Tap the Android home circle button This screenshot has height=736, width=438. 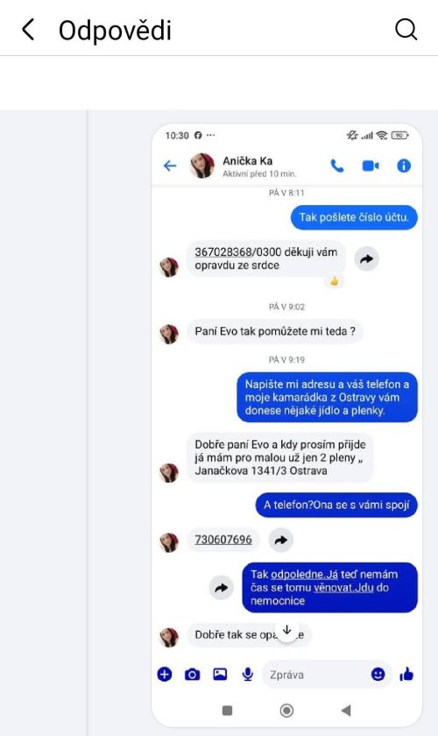(x=286, y=711)
